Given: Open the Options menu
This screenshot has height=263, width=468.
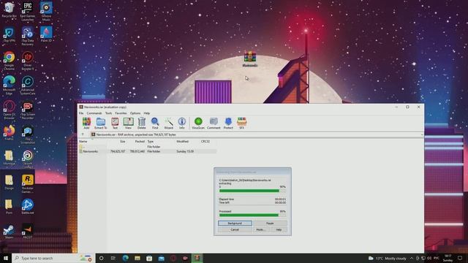Looking at the screenshot, I should point(135,113).
